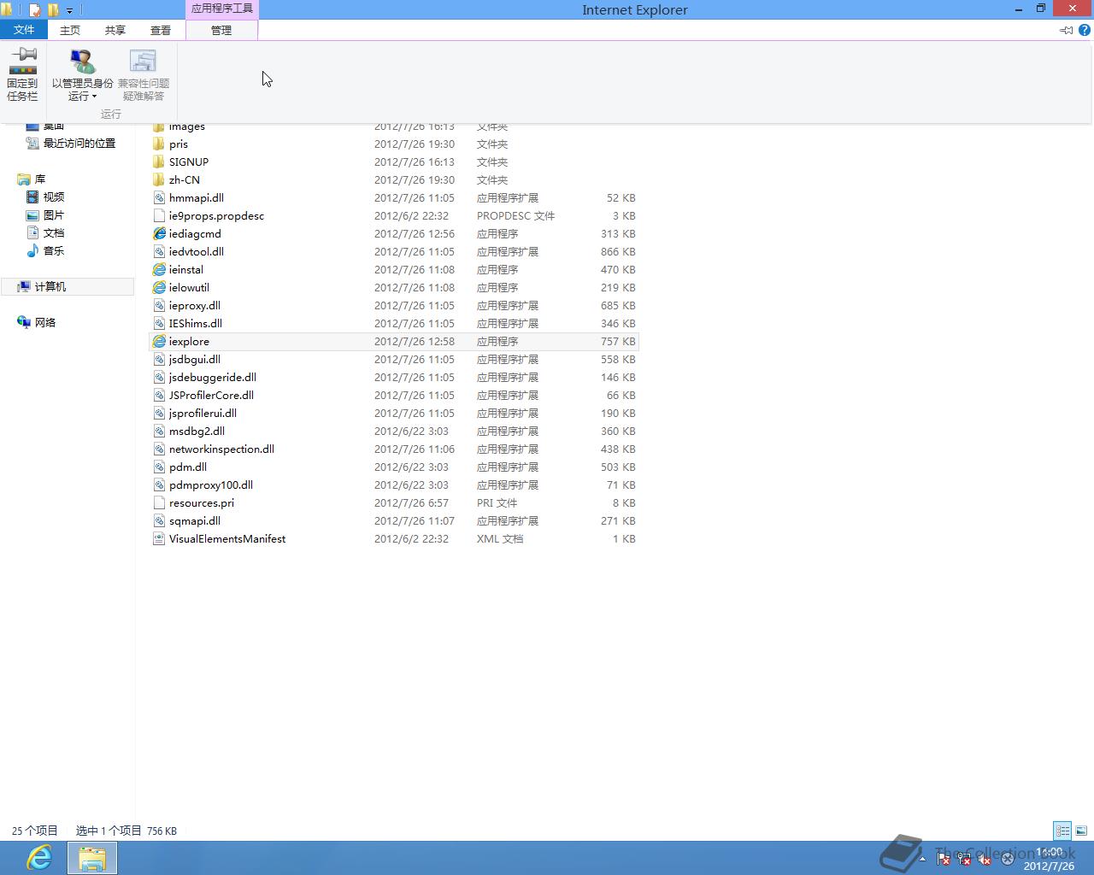This screenshot has width=1094, height=875.
Task: Click the muted volume tray icon
Action: click(x=985, y=859)
